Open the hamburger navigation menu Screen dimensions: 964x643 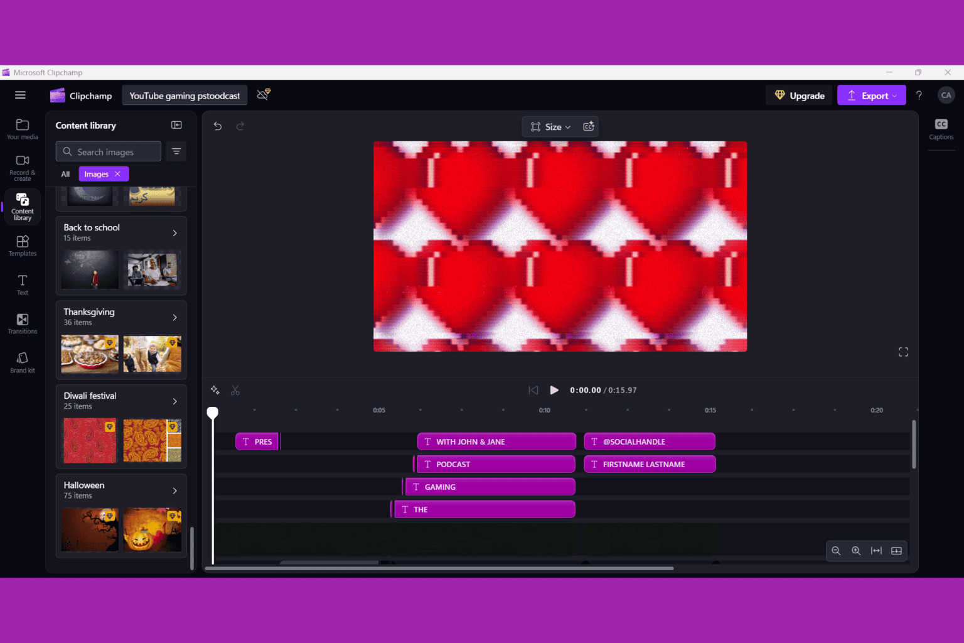20,95
